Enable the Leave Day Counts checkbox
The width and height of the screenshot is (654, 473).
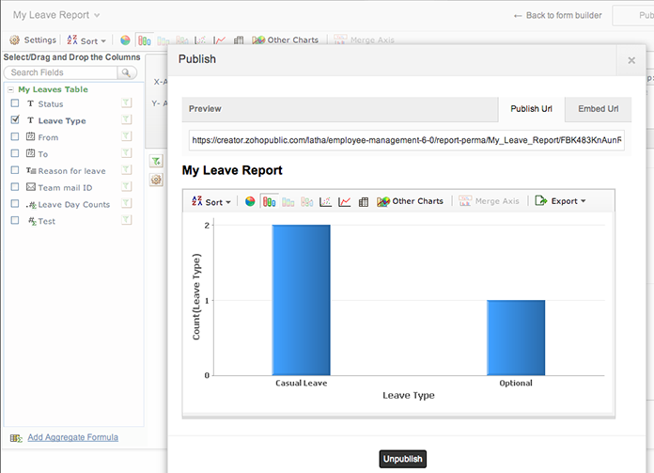(15, 204)
